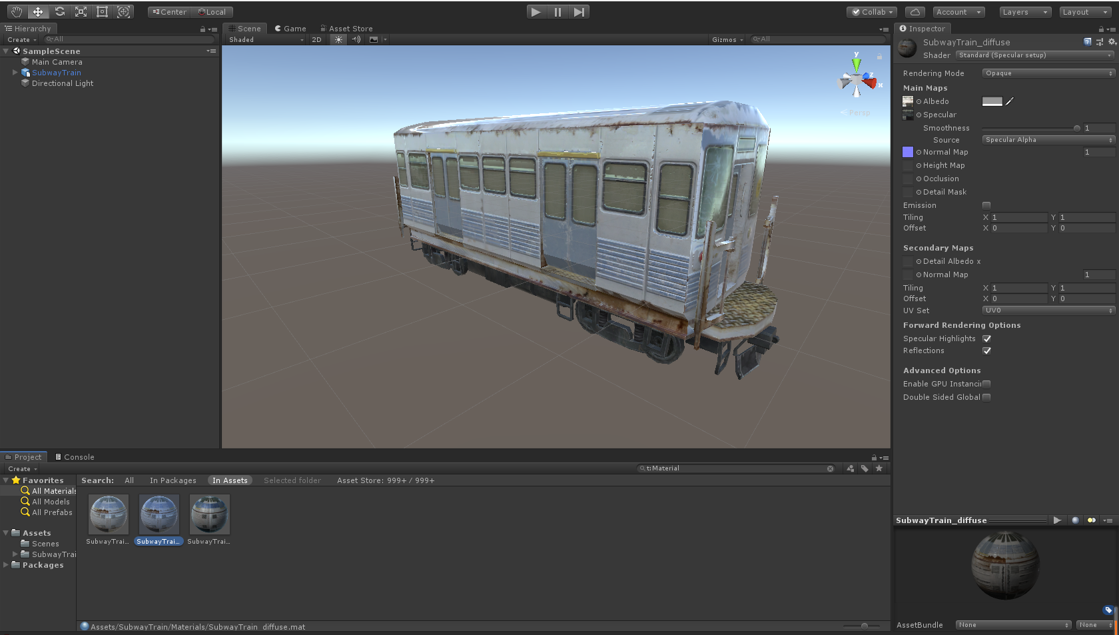Select the Hand pan tool
The width and height of the screenshot is (1119, 635).
[x=16, y=11]
